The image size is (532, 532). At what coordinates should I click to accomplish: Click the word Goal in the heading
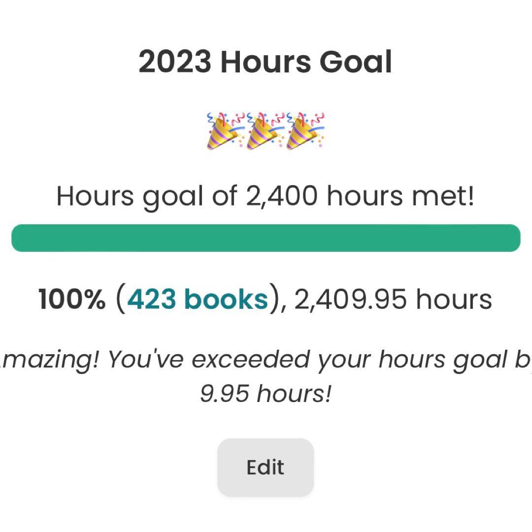pyautogui.click(x=355, y=63)
